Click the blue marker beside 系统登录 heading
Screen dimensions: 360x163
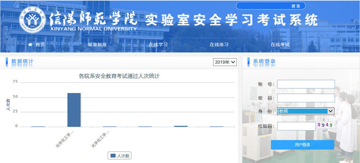click(x=249, y=62)
